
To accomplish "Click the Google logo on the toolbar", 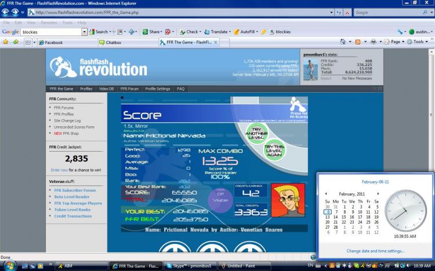I will pyautogui.click(x=10, y=32).
